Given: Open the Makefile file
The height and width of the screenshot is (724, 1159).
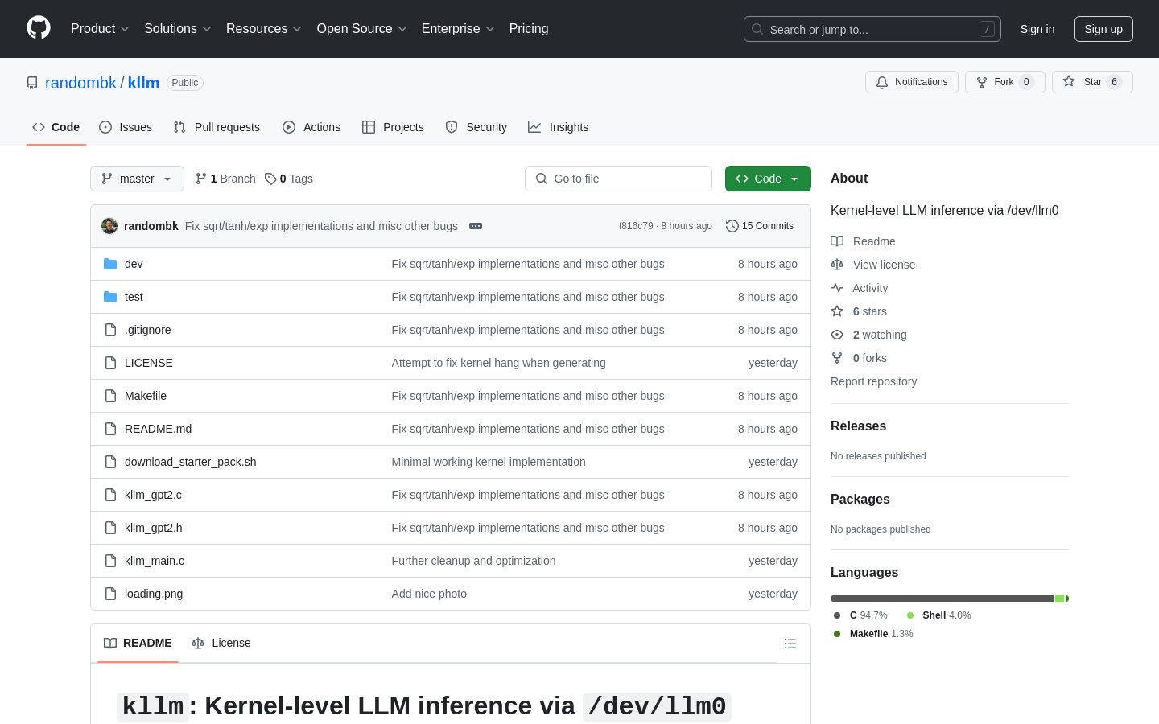Looking at the screenshot, I should coord(146,396).
